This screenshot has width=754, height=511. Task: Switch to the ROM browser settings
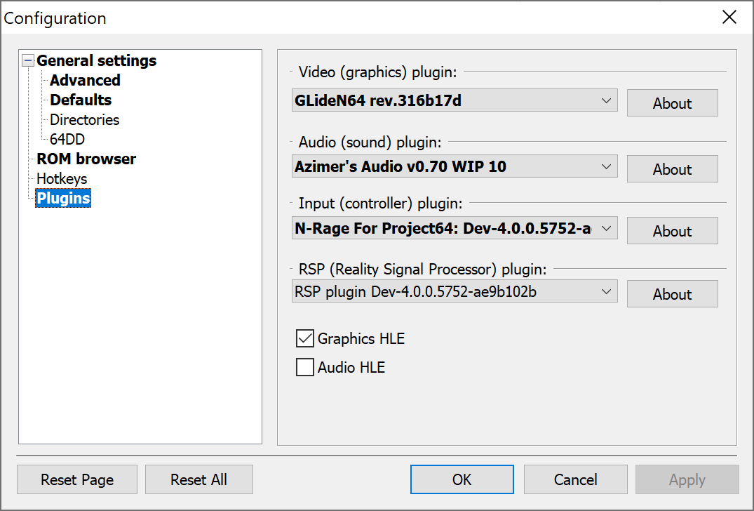(x=86, y=159)
